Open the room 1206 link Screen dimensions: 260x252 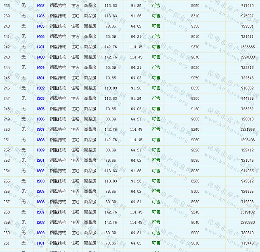[40, 202]
